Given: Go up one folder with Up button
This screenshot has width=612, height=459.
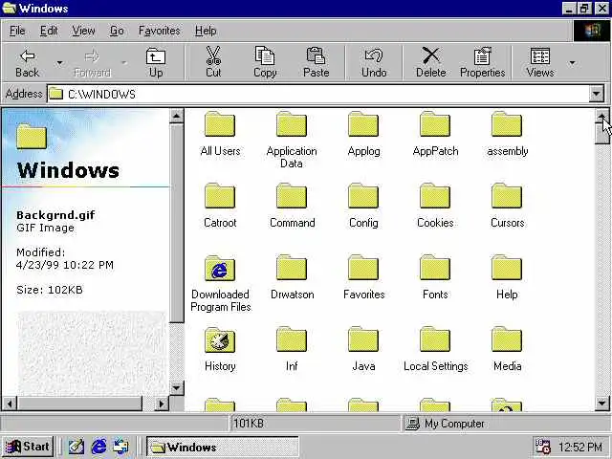Looking at the screenshot, I should 156,62.
